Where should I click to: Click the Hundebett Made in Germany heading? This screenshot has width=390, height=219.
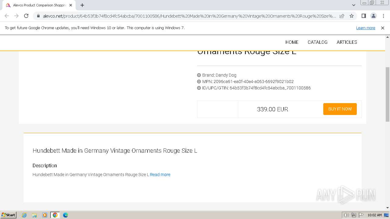(115, 151)
